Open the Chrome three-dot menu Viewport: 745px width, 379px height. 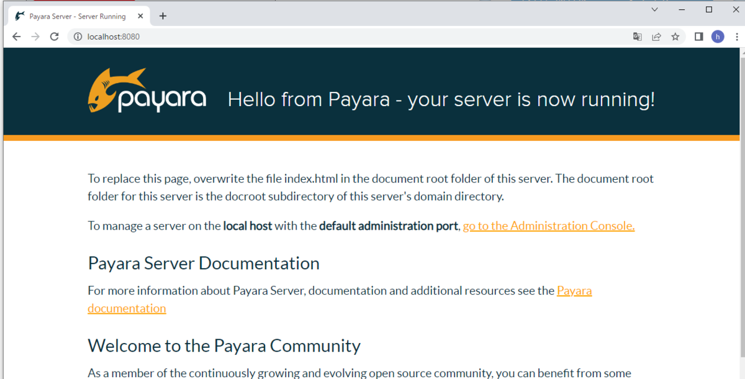[x=737, y=37]
